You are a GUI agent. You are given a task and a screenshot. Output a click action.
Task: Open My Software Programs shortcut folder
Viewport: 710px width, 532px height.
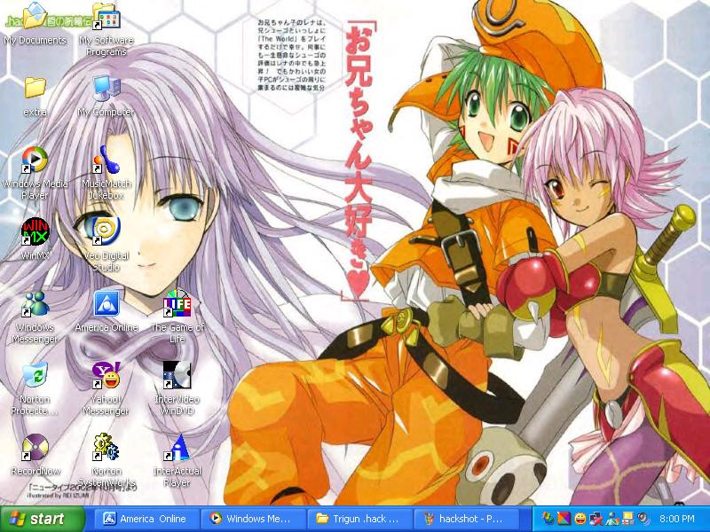pyautogui.click(x=106, y=29)
